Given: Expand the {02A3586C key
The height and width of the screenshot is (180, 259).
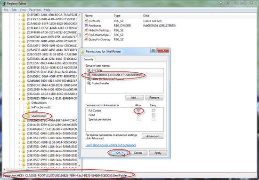Looking at the screenshot, I should tap(19, 77).
